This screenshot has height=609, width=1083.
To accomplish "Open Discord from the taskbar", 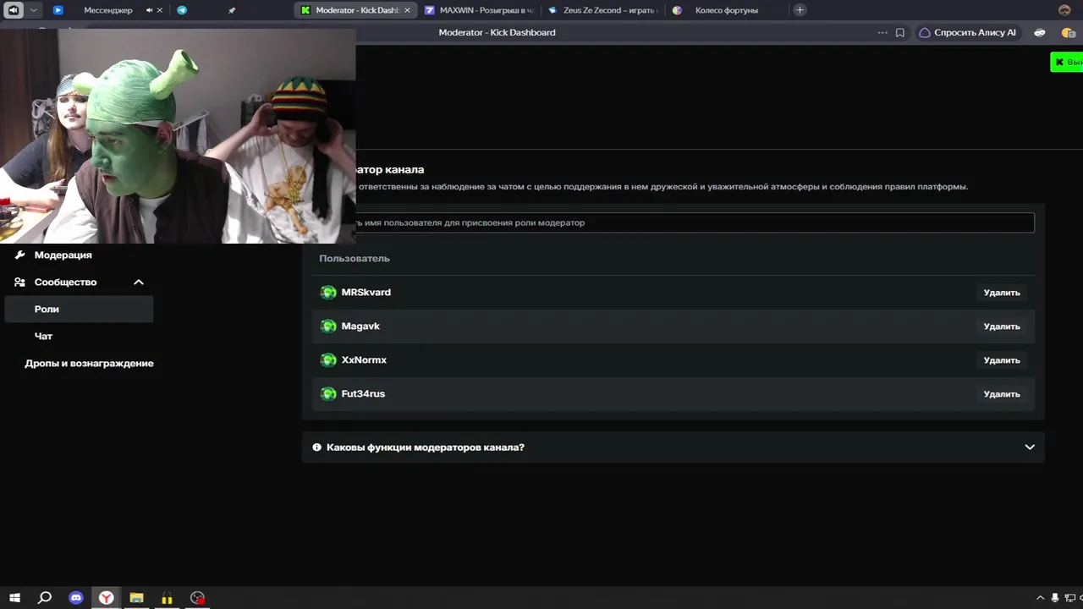I will [75, 598].
